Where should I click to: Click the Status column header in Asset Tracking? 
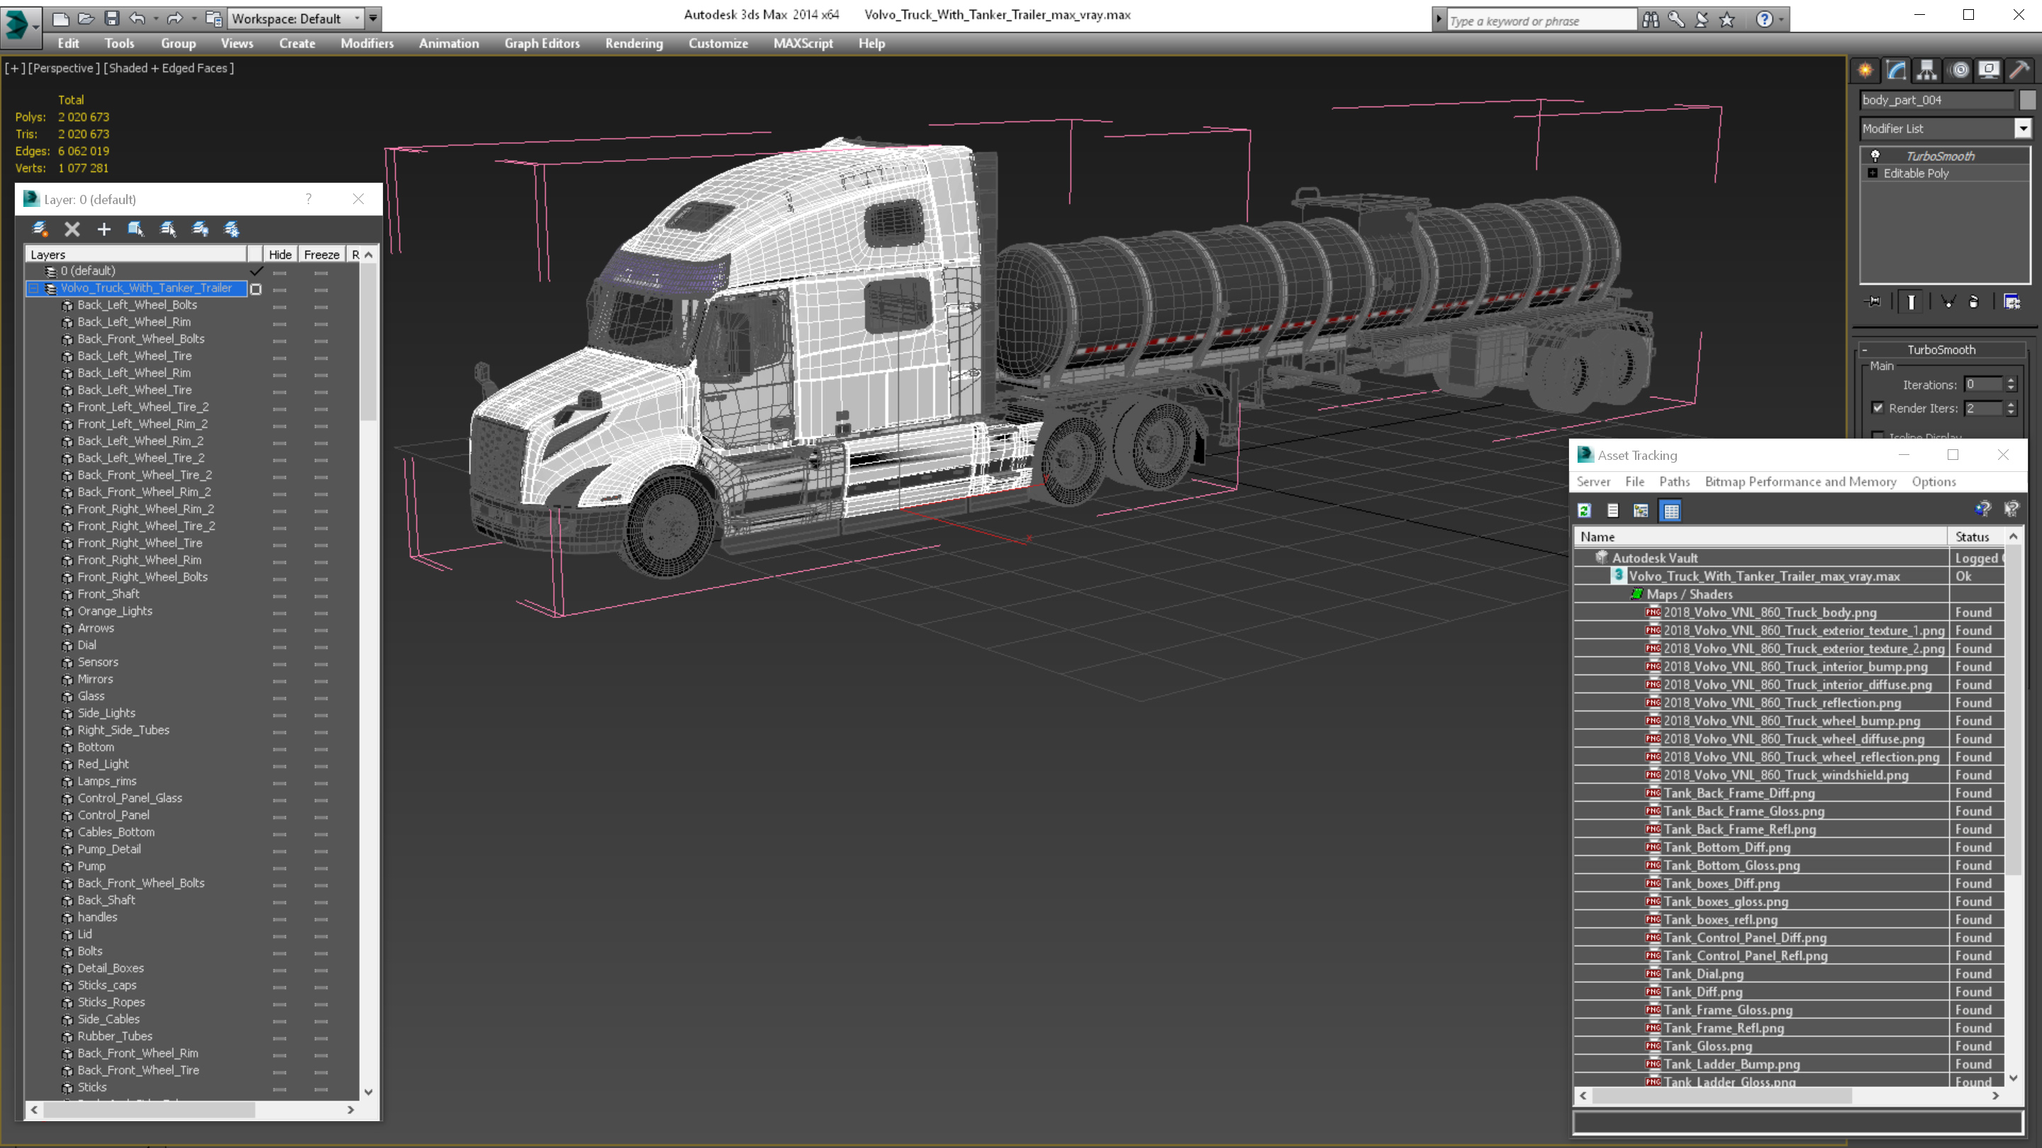pos(1977,536)
